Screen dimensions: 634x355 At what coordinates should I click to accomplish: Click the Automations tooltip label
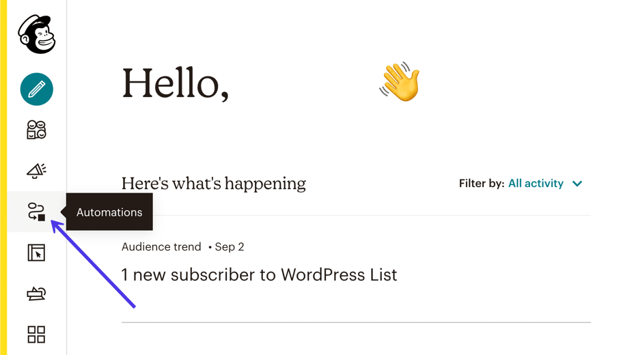[109, 212]
